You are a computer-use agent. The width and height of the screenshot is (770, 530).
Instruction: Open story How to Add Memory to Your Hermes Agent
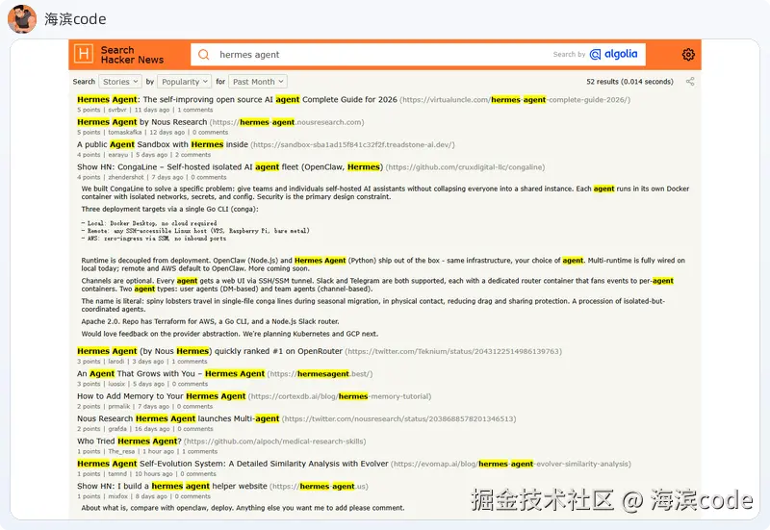click(161, 396)
